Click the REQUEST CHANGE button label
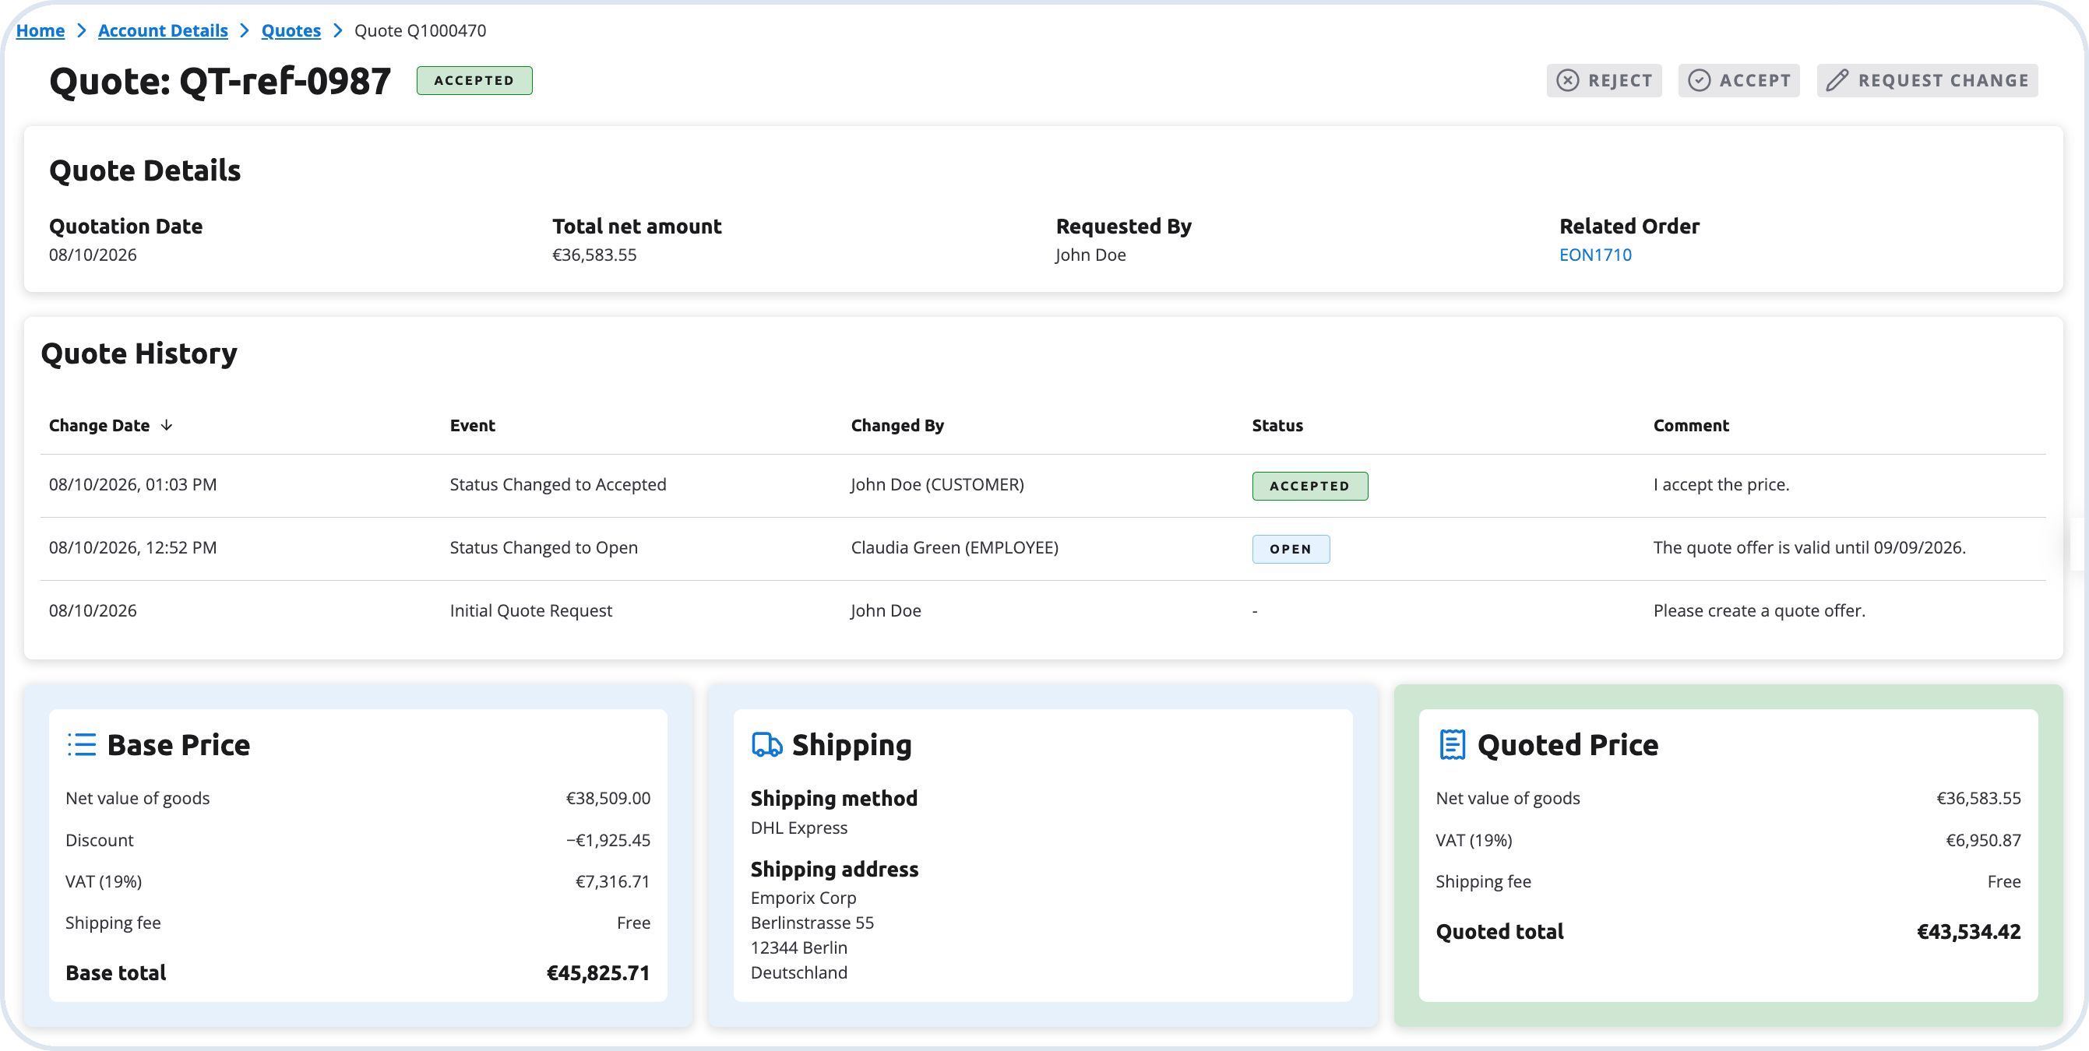 click(x=1943, y=80)
